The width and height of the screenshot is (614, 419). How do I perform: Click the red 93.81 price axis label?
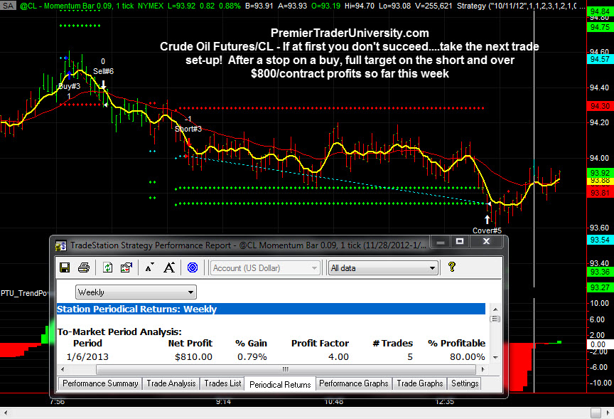pos(600,193)
